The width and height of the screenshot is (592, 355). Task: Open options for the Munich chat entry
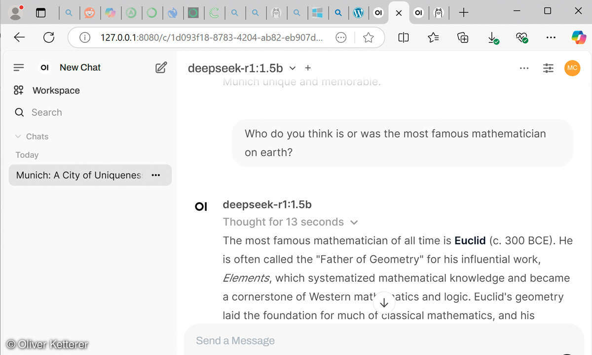coord(156,175)
